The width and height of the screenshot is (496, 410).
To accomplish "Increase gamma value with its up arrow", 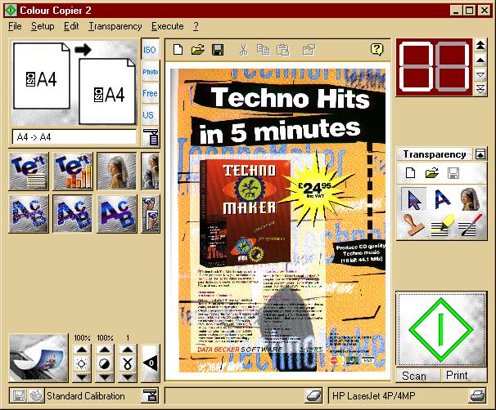I will click(128, 350).
